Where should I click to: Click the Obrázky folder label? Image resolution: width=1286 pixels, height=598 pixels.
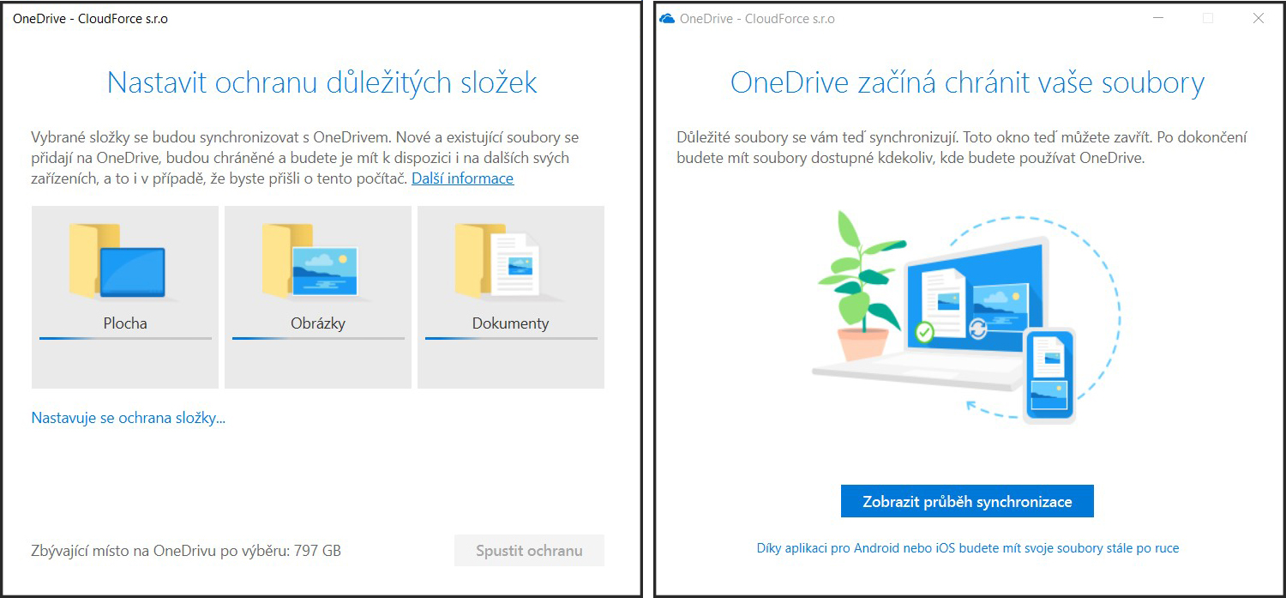pos(318,323)
